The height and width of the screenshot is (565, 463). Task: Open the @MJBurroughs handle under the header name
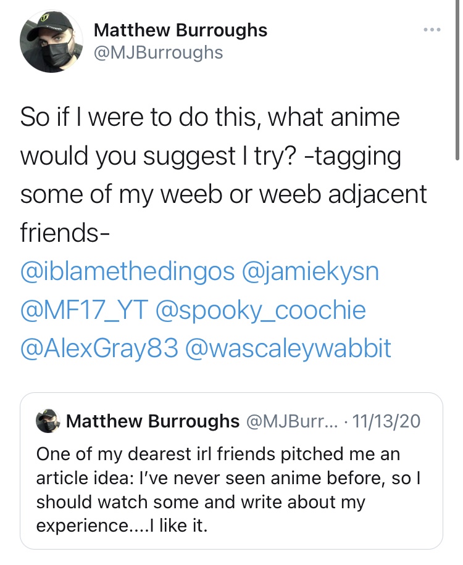pyautogui.click(x=158, y=52)
